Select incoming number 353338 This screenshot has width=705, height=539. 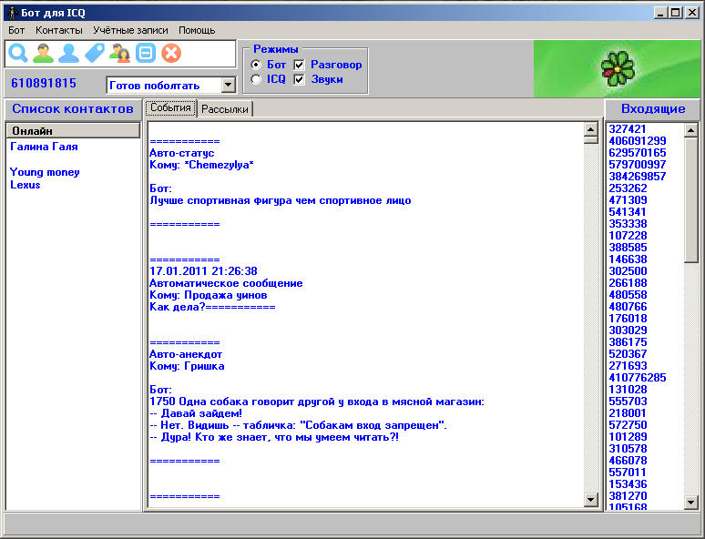coord(628,224)
